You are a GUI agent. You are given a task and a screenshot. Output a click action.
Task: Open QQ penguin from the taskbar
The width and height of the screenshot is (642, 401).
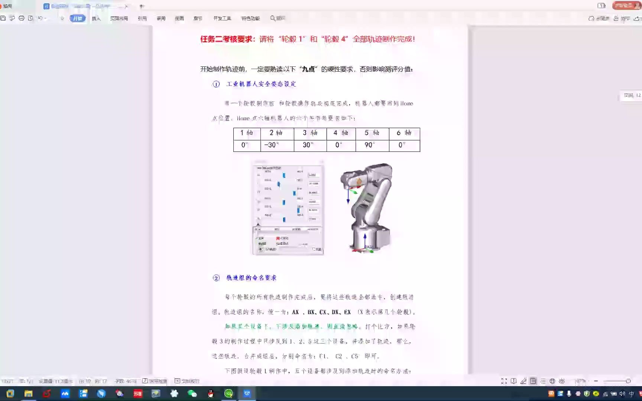point(211,394)
